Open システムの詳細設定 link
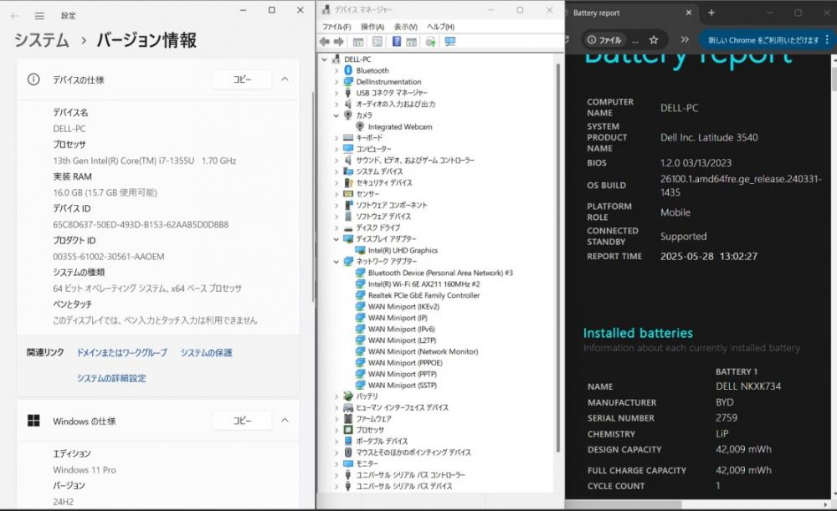This screenshot has height=511, width=837. pyautogui.click(x=111, y=378)
